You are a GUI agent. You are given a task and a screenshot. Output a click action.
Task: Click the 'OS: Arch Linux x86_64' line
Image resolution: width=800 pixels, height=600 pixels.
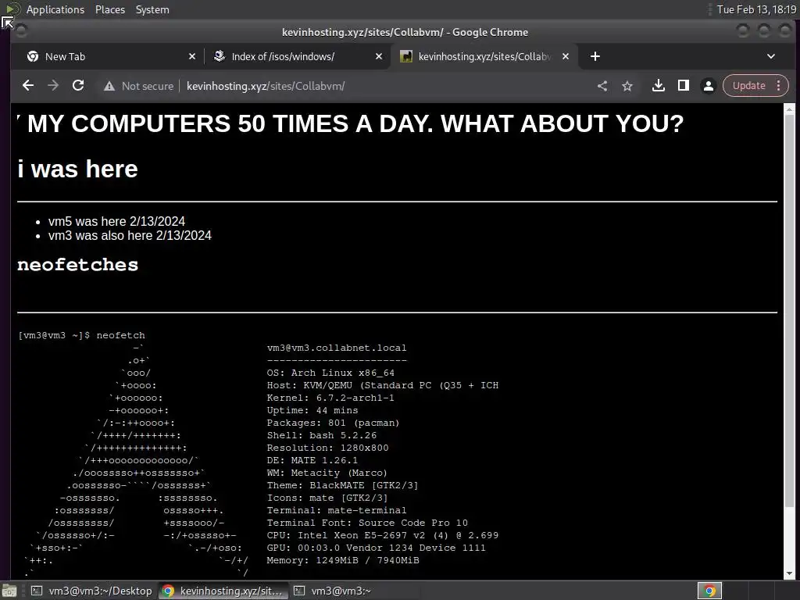tap(330, 373)
